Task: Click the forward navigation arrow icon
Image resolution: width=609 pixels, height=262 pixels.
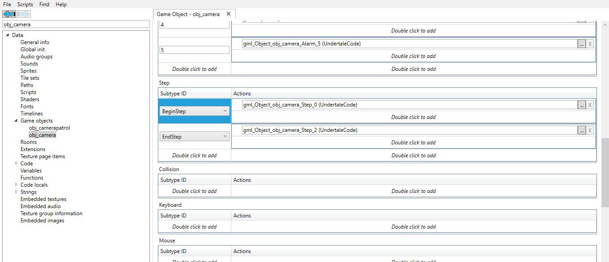Action: coord(24,14)
